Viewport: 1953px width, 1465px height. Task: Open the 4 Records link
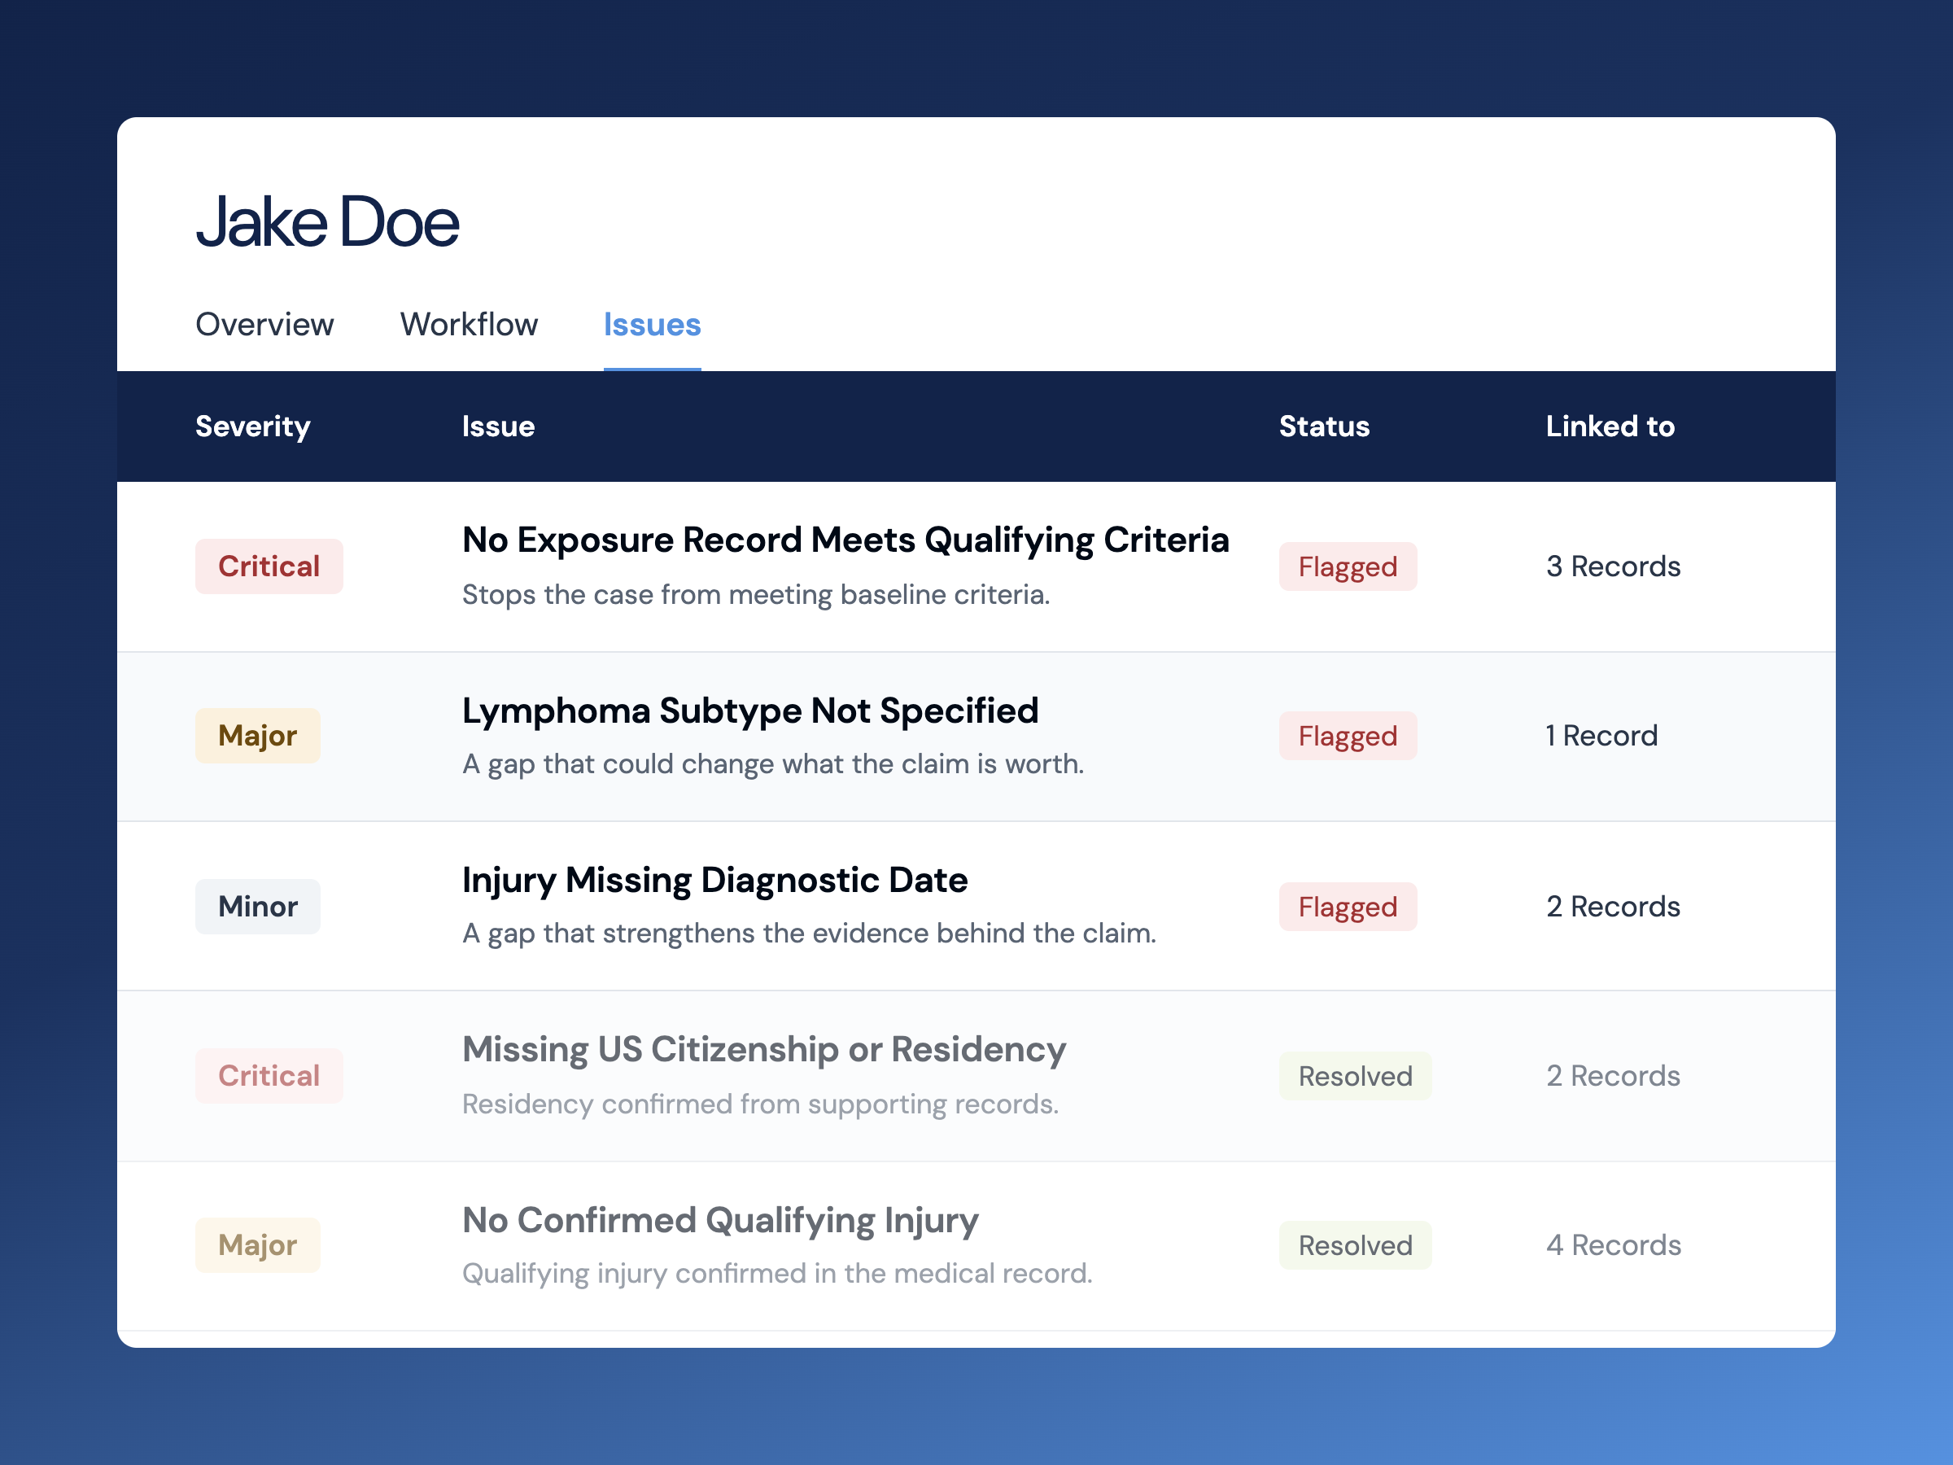click(x=1612, y=1245)
